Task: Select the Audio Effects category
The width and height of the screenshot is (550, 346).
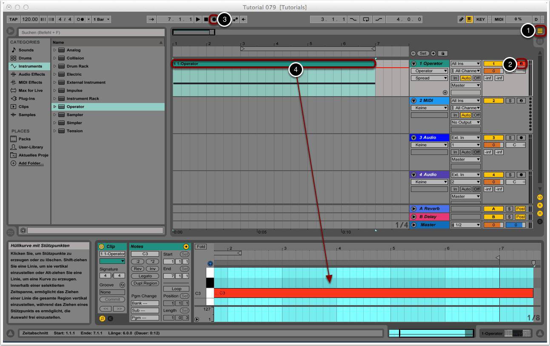Action: 31,74
